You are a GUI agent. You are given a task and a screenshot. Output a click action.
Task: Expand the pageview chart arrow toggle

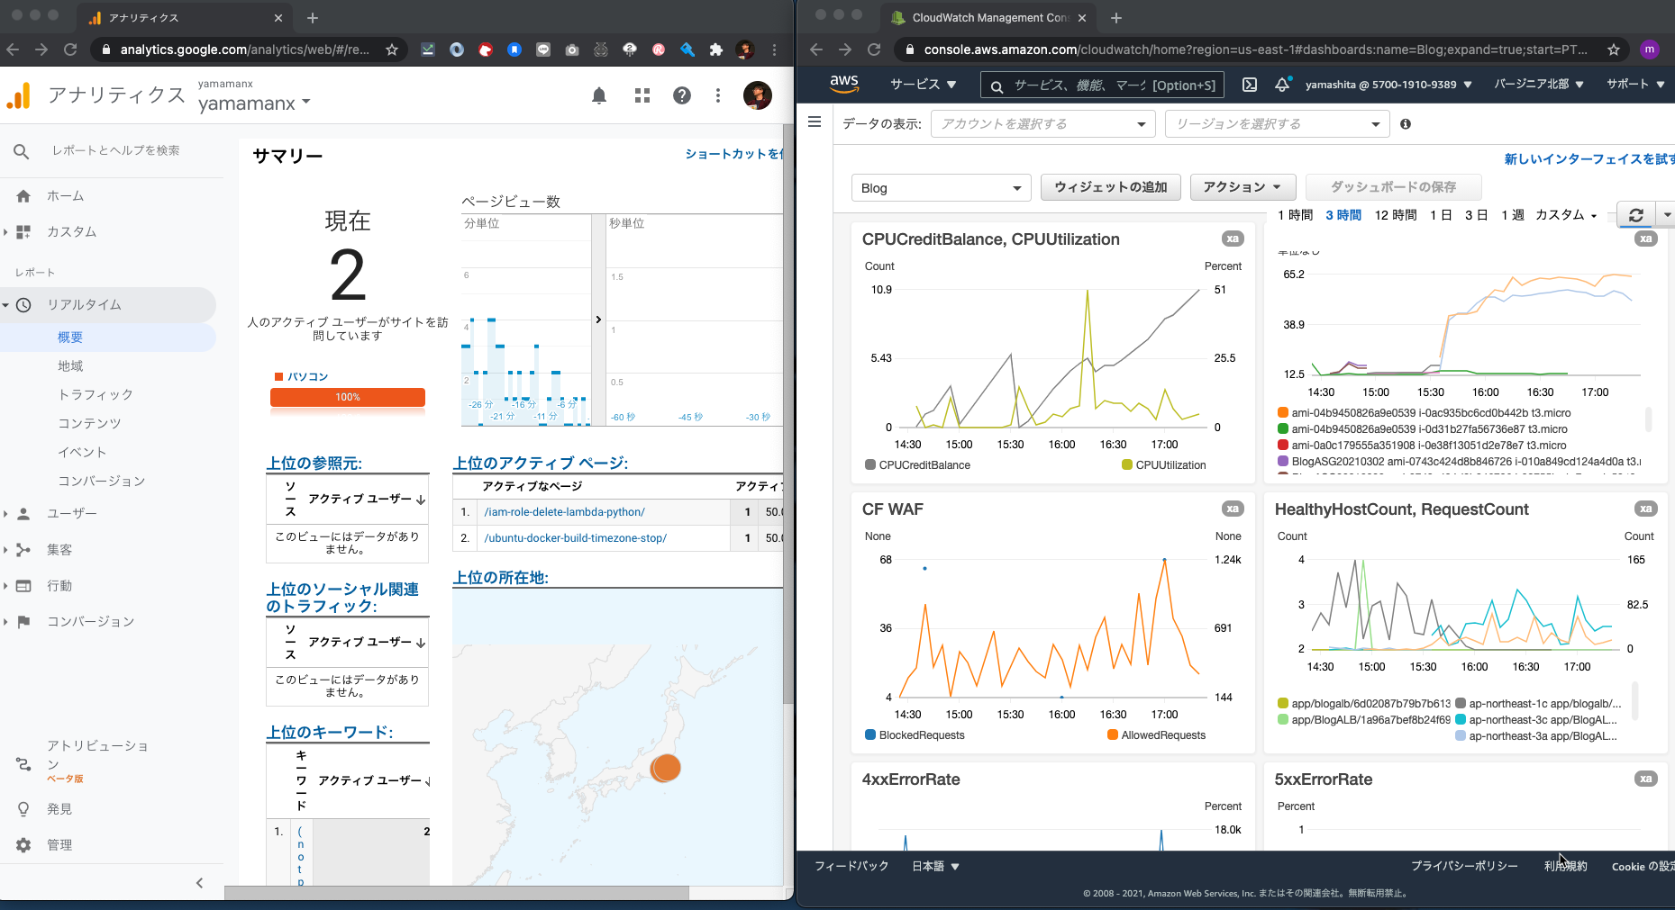point(598,320)
